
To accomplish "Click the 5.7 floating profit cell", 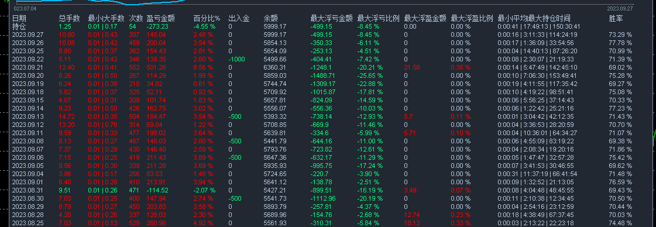I will pyautogui.click(x=408, y=116).
